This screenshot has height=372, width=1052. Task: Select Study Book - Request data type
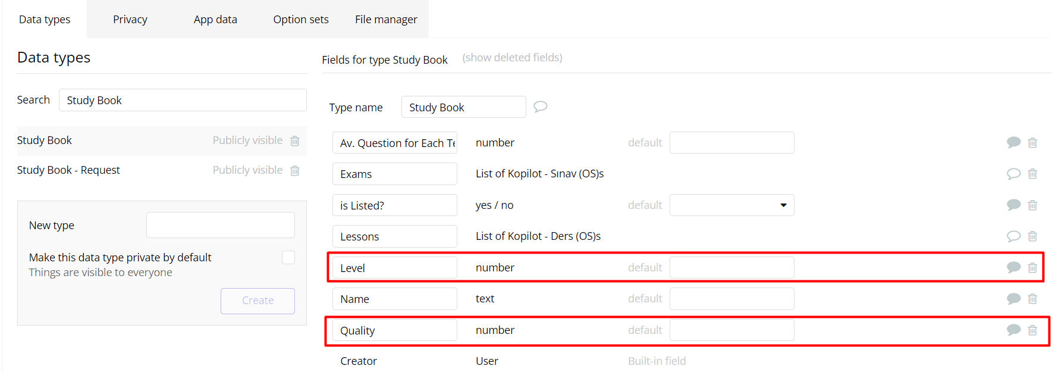(x=68, y=170)
